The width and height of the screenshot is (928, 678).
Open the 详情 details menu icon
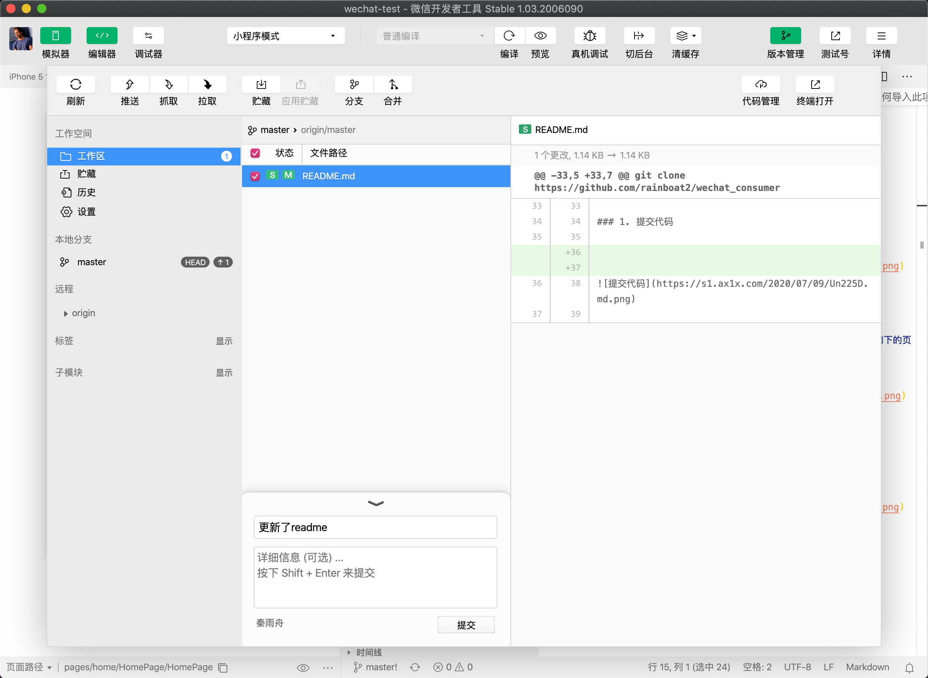pyautogui.click(x=881, y=36)
